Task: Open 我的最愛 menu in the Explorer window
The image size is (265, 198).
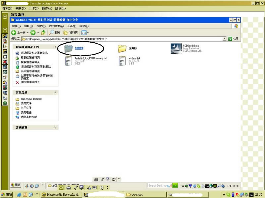Action: pos(56,26)
